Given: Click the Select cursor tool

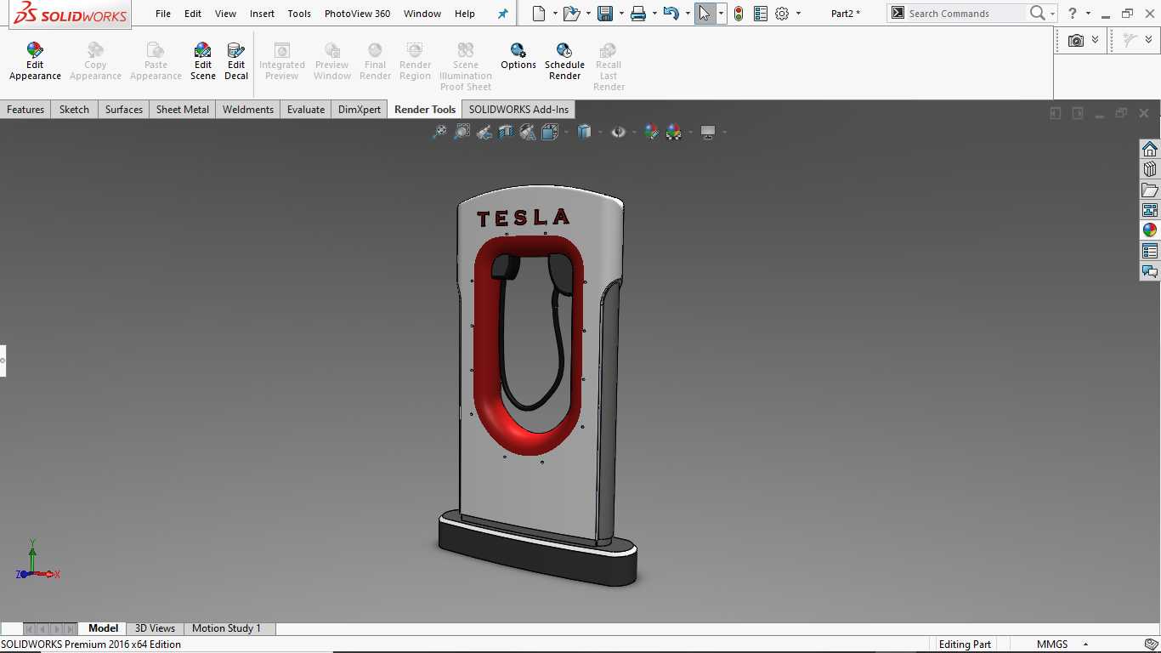Looking at the screenshot, I should click(705, 14).
